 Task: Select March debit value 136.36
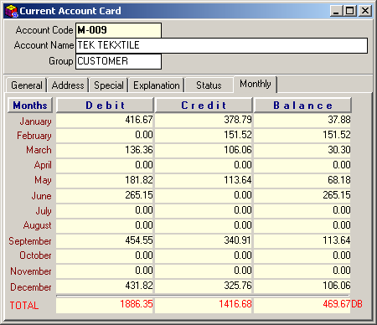coord(105,150)
